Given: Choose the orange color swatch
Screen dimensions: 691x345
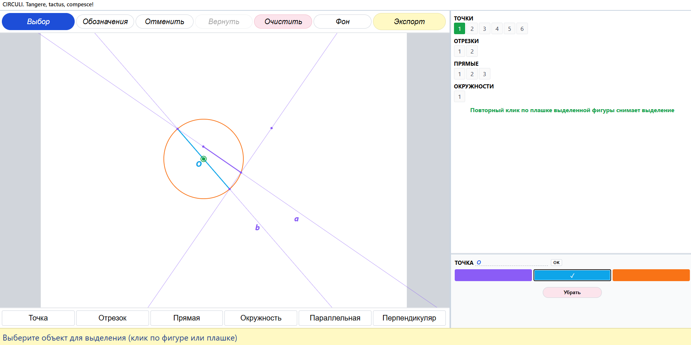Looking at the screenshot, I should (x=651, y=275).
